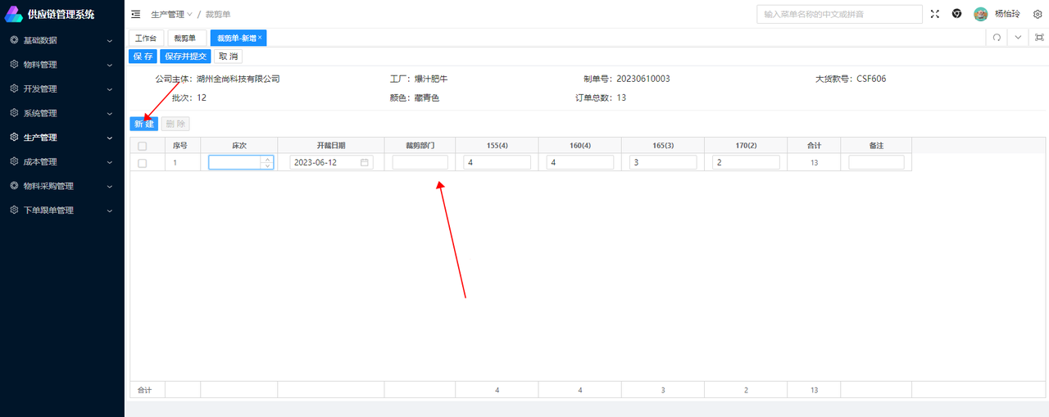The image size is (1049, 417).
Task: Expand the 成本管理 sidebar menu
Action: click(61, 161)
